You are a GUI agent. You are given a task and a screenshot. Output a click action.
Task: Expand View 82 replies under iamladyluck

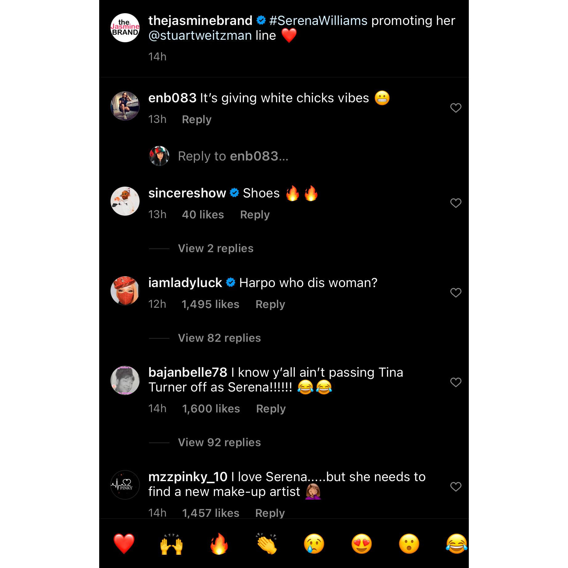pyautogui.click(x=219, y=338)
